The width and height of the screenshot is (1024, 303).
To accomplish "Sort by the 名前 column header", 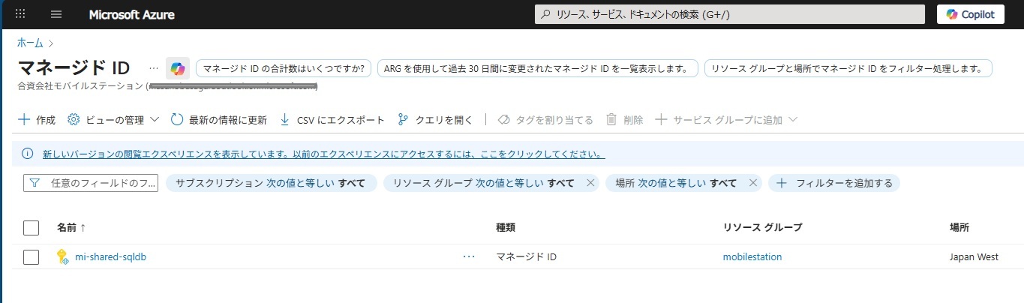I will (x=71, y=227).
